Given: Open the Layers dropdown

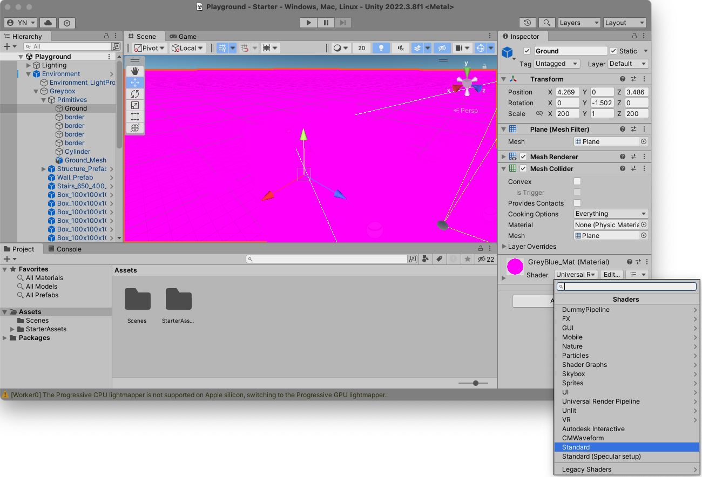Looking at the screenshot, I should (x=578, y=23).
